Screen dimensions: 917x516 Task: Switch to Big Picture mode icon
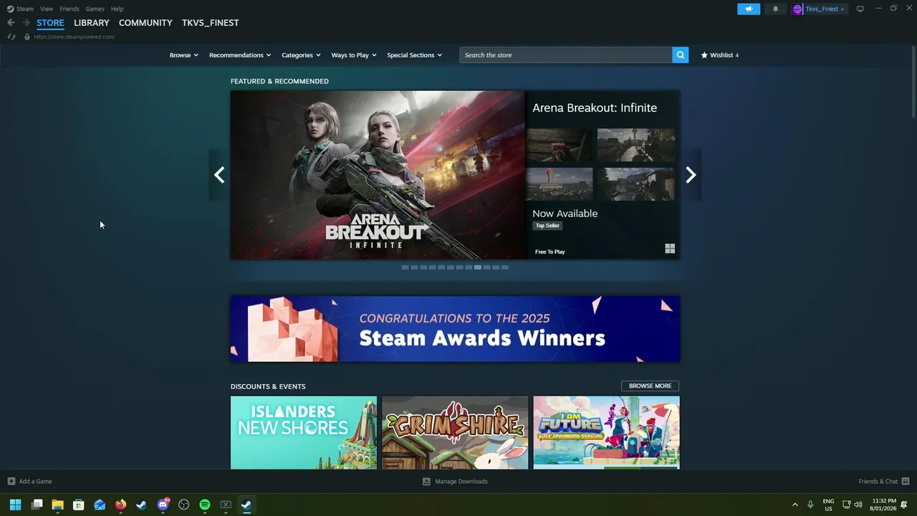[860, 9]
